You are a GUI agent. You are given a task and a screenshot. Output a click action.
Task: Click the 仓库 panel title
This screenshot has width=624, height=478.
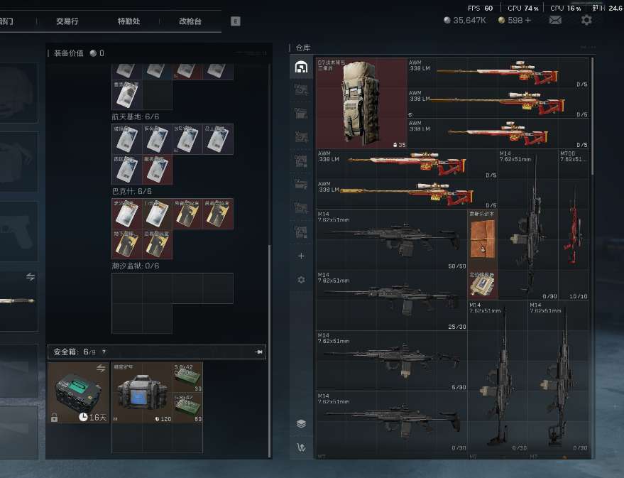pos(303,48)
